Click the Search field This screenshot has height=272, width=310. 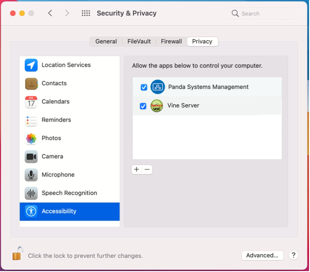click(x=265, y=13)
